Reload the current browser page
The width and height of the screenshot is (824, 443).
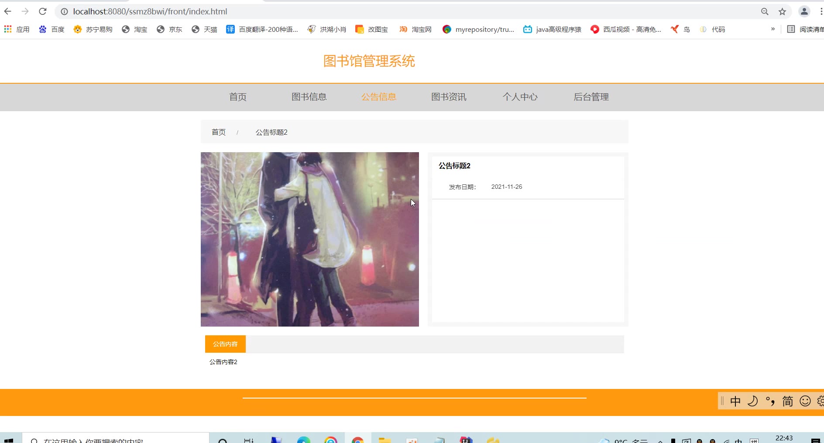click(x=42, y=12)
